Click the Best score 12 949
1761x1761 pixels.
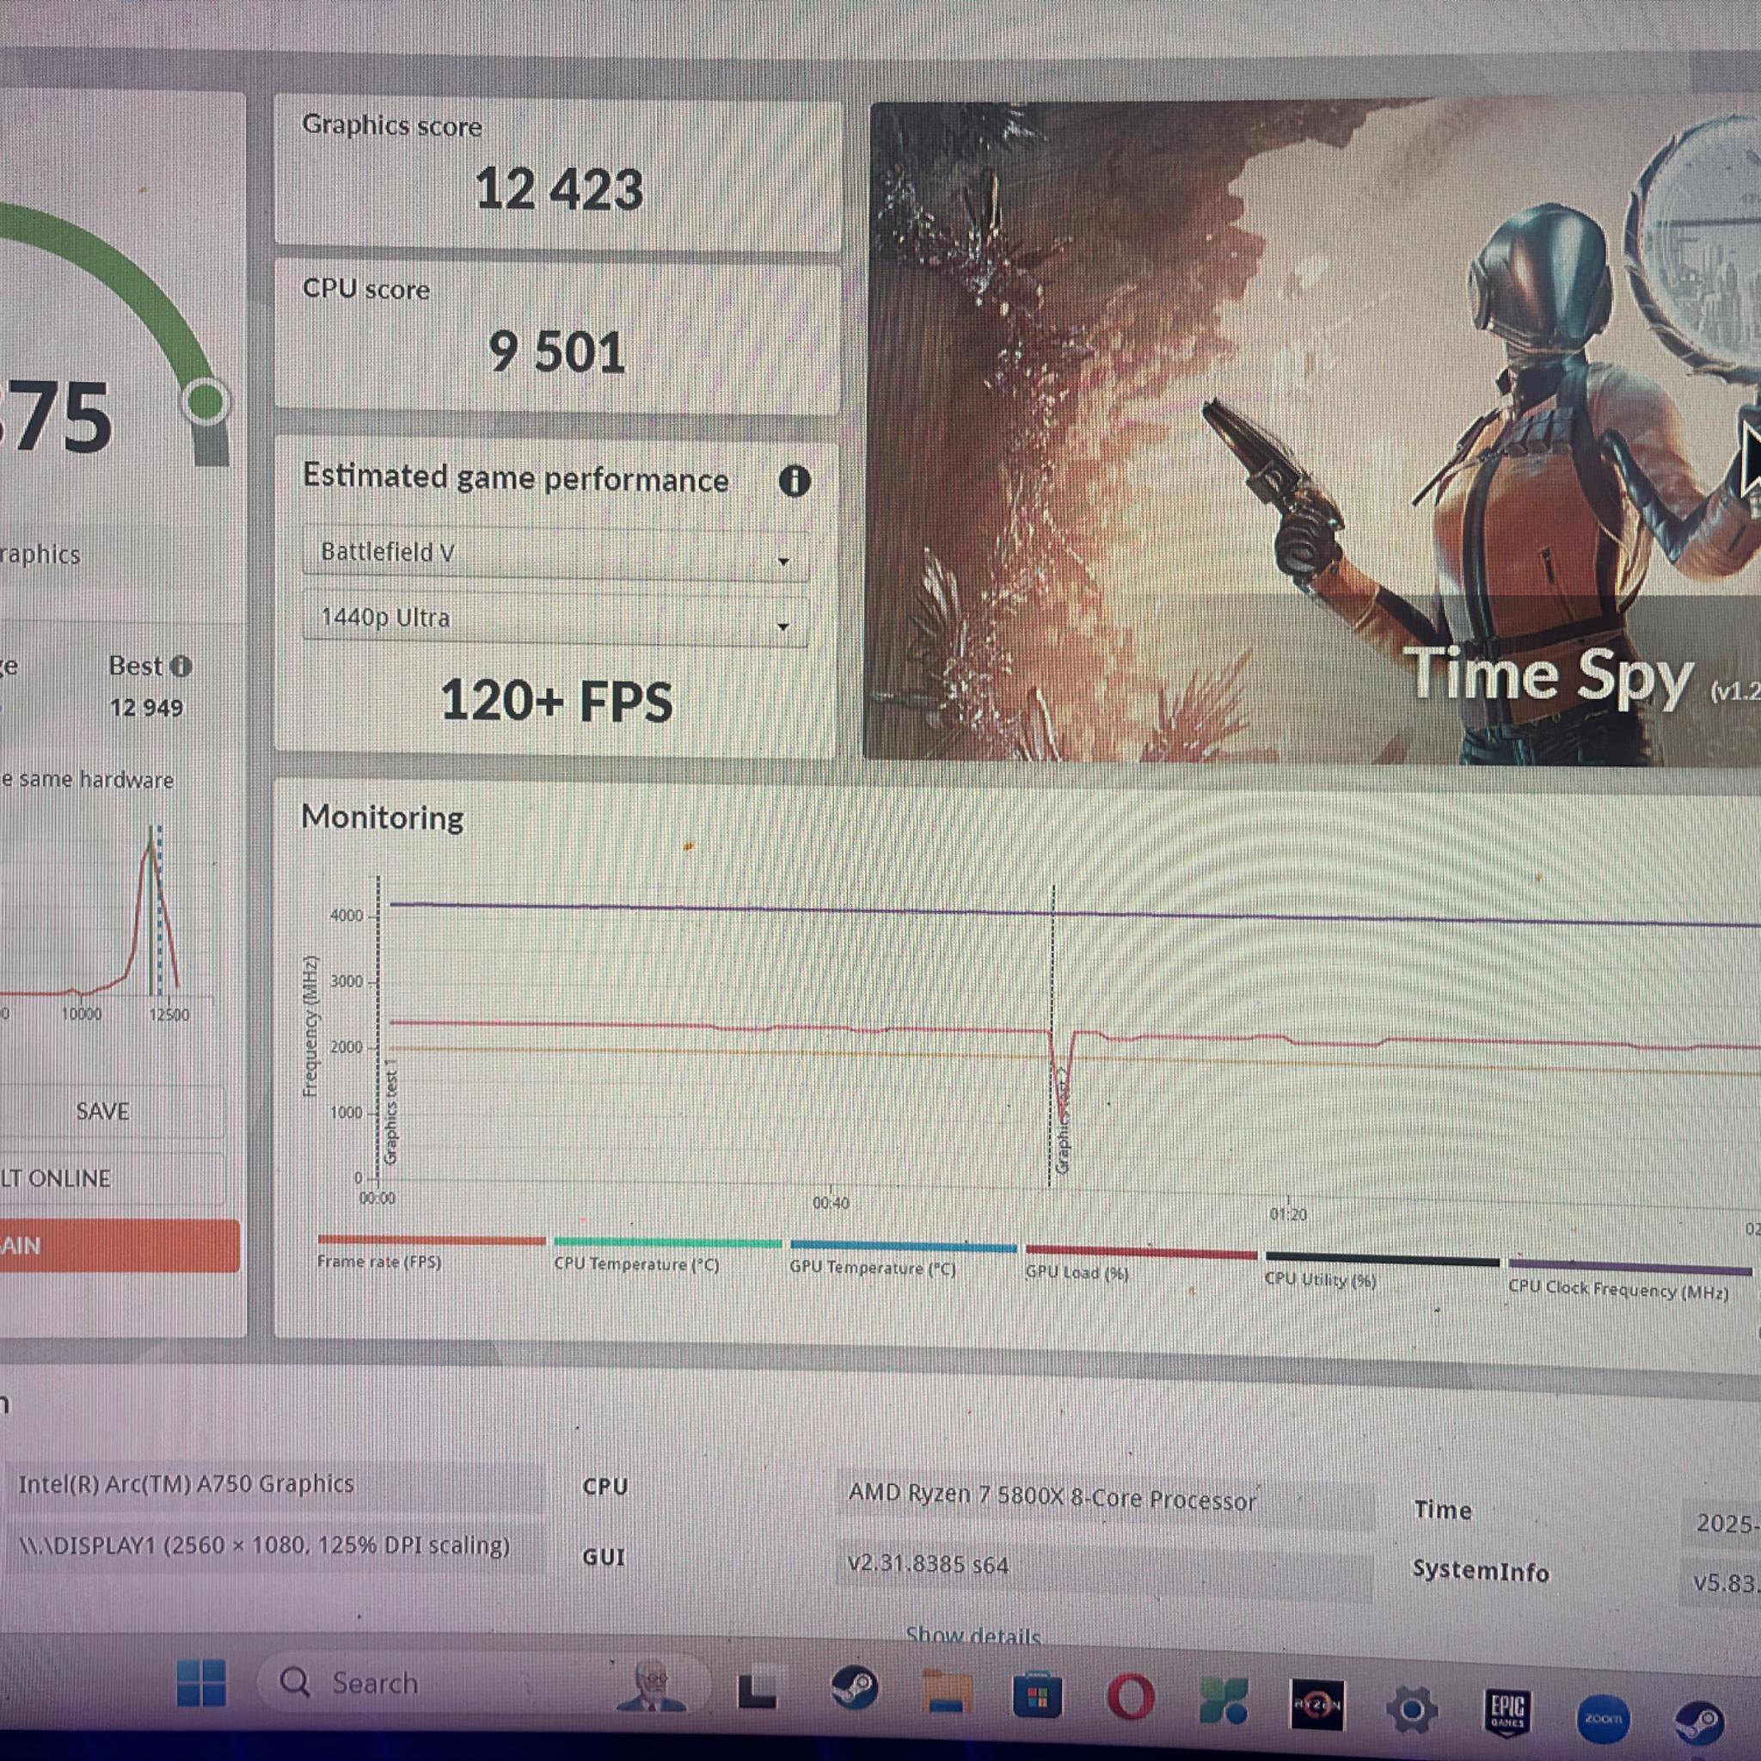[147, 709]
